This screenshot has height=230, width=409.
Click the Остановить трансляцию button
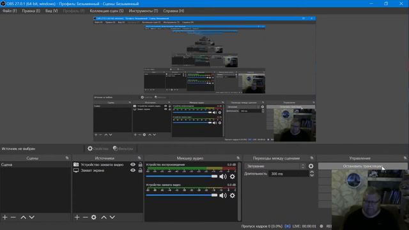click(x=362, y=166)
